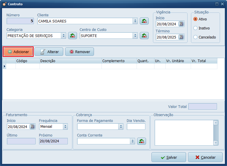This screenshot has height=166, width=227.
Task: Click the lookup icon beside Centro de Custo
Action: coord(144,36)
